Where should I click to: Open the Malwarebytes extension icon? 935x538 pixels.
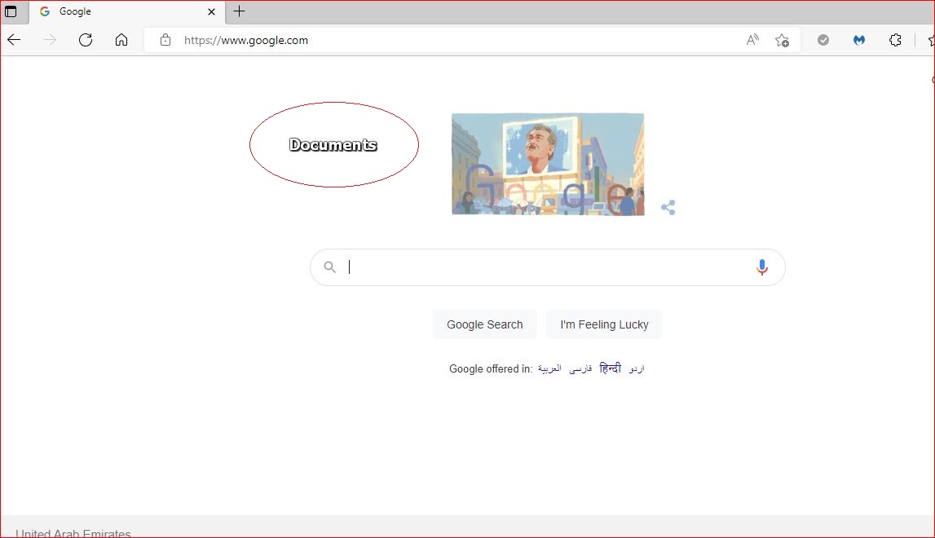tap(858, 40)
